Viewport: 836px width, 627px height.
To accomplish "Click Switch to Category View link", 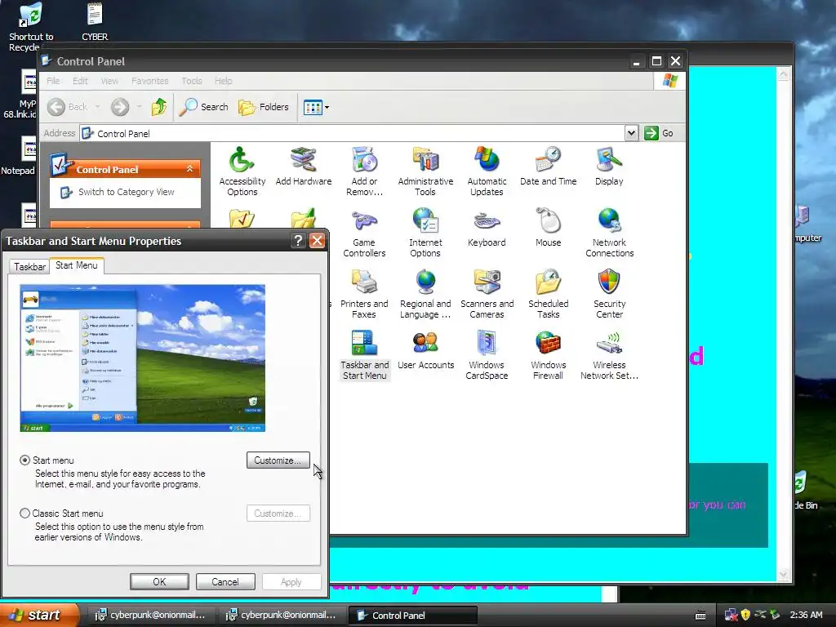I will click(x=126, y=192).
